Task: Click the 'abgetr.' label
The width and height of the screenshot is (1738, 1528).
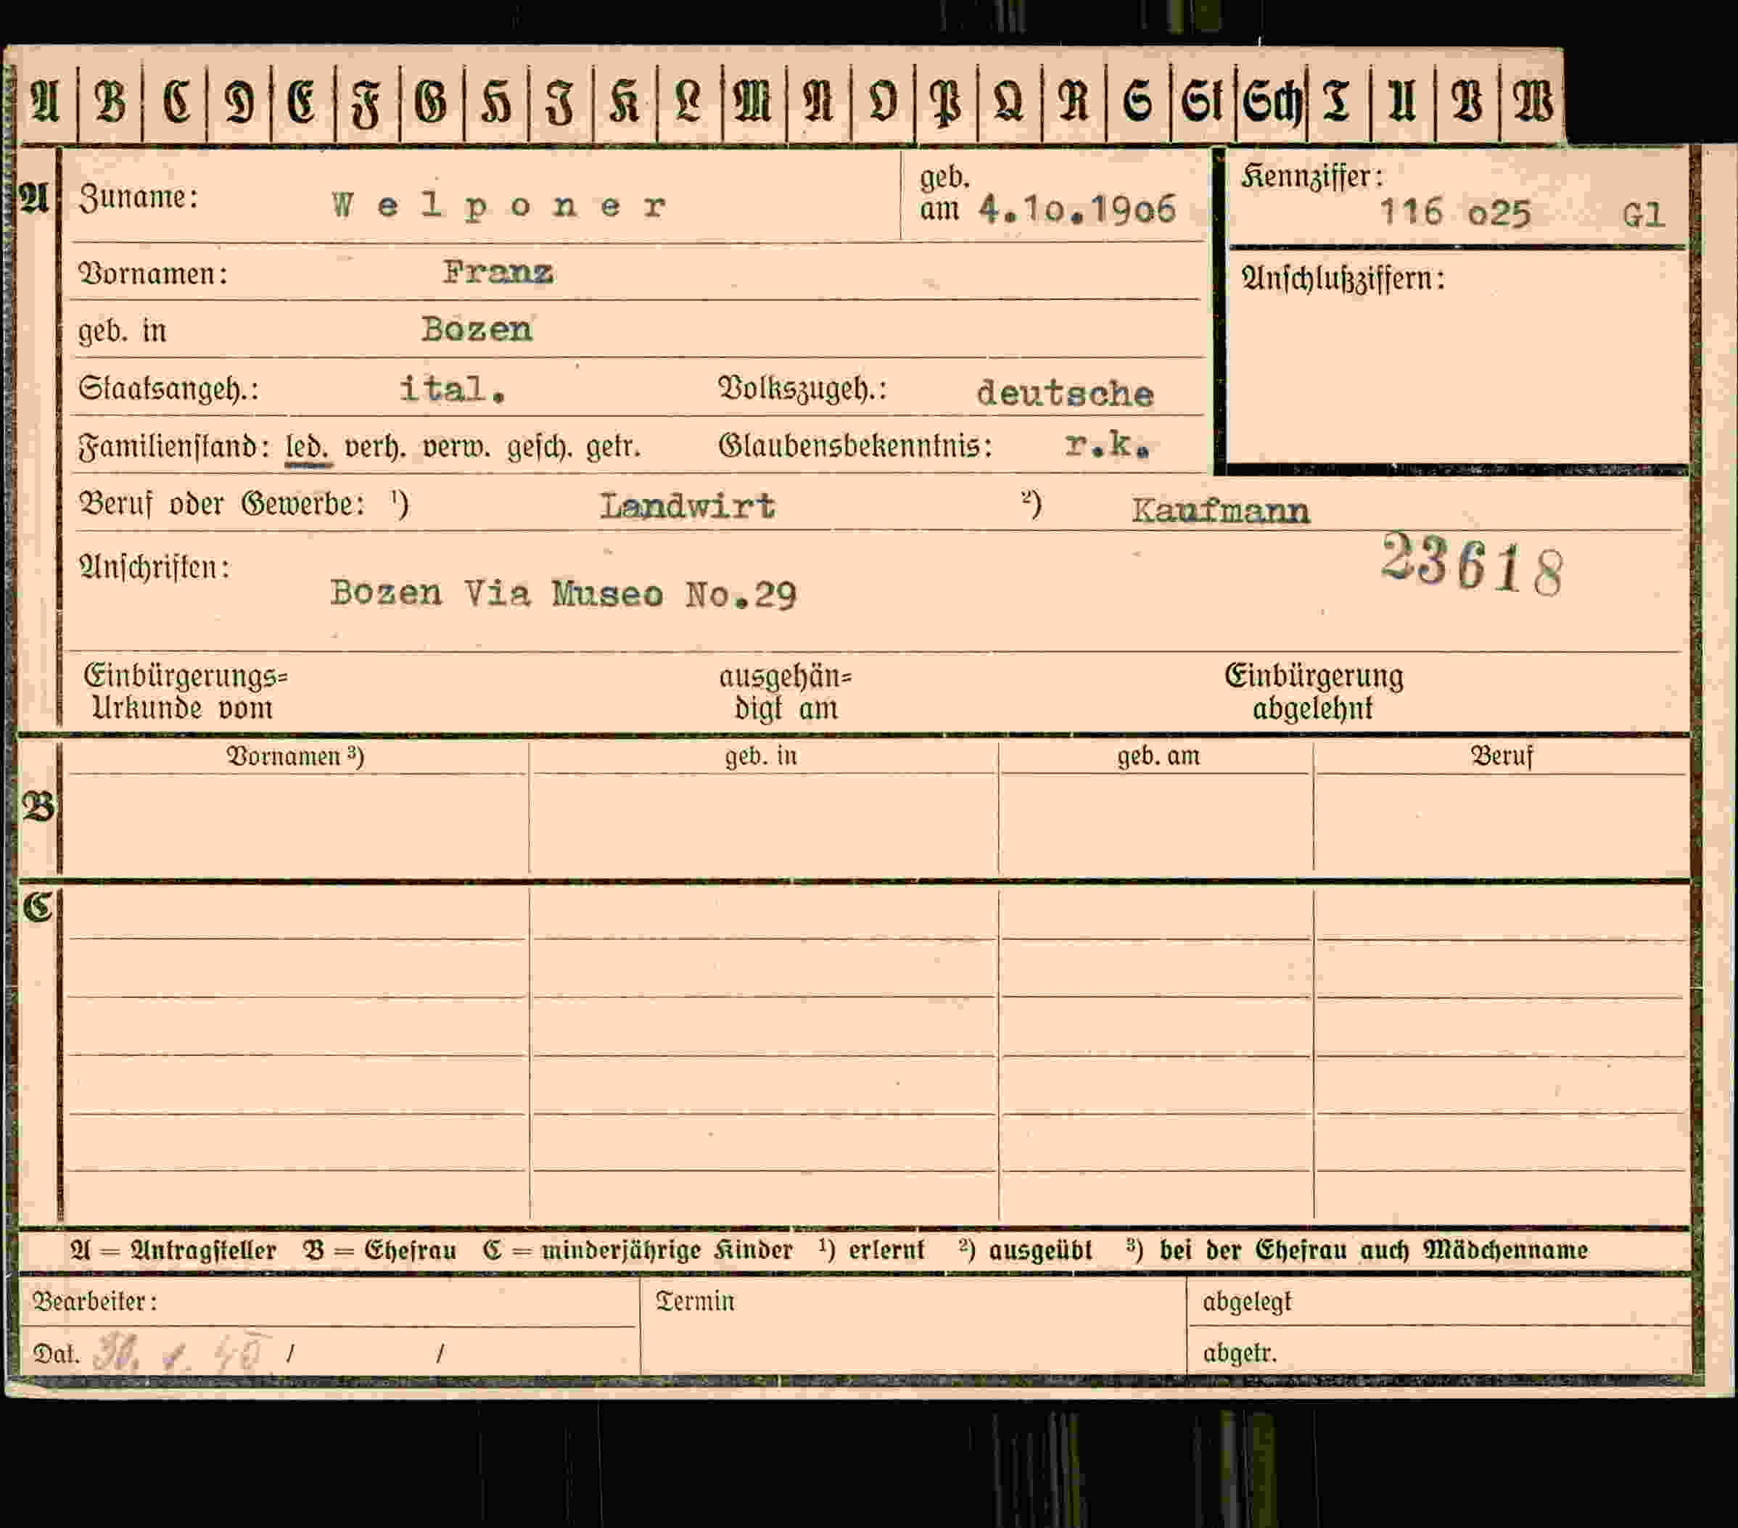Action: [1240, 1353]
